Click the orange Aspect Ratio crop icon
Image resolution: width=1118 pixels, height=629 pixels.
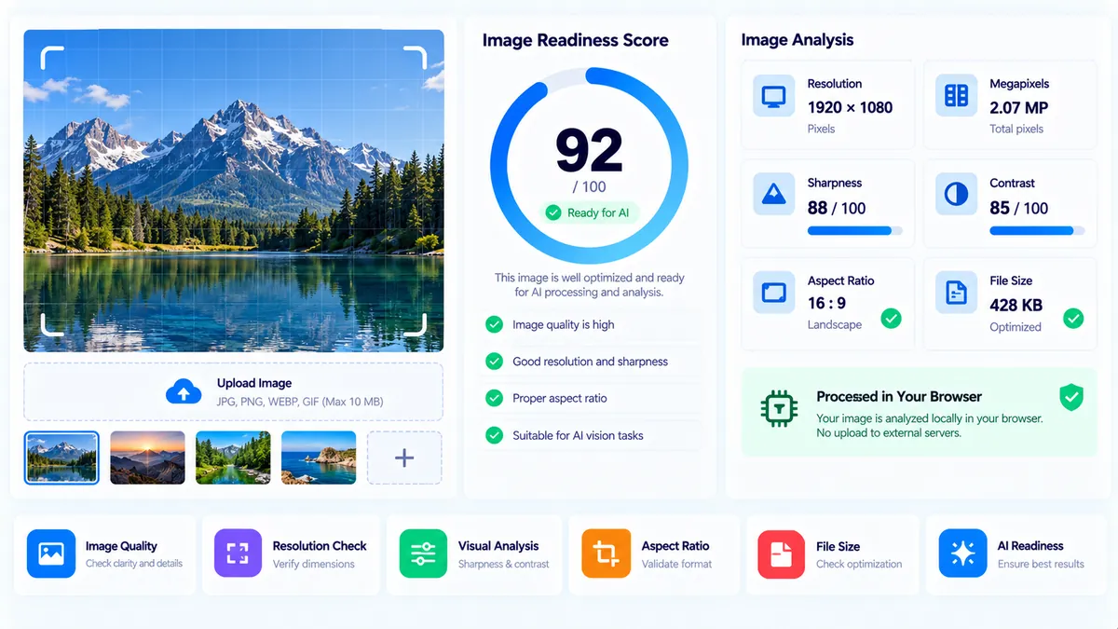(606, 554)
